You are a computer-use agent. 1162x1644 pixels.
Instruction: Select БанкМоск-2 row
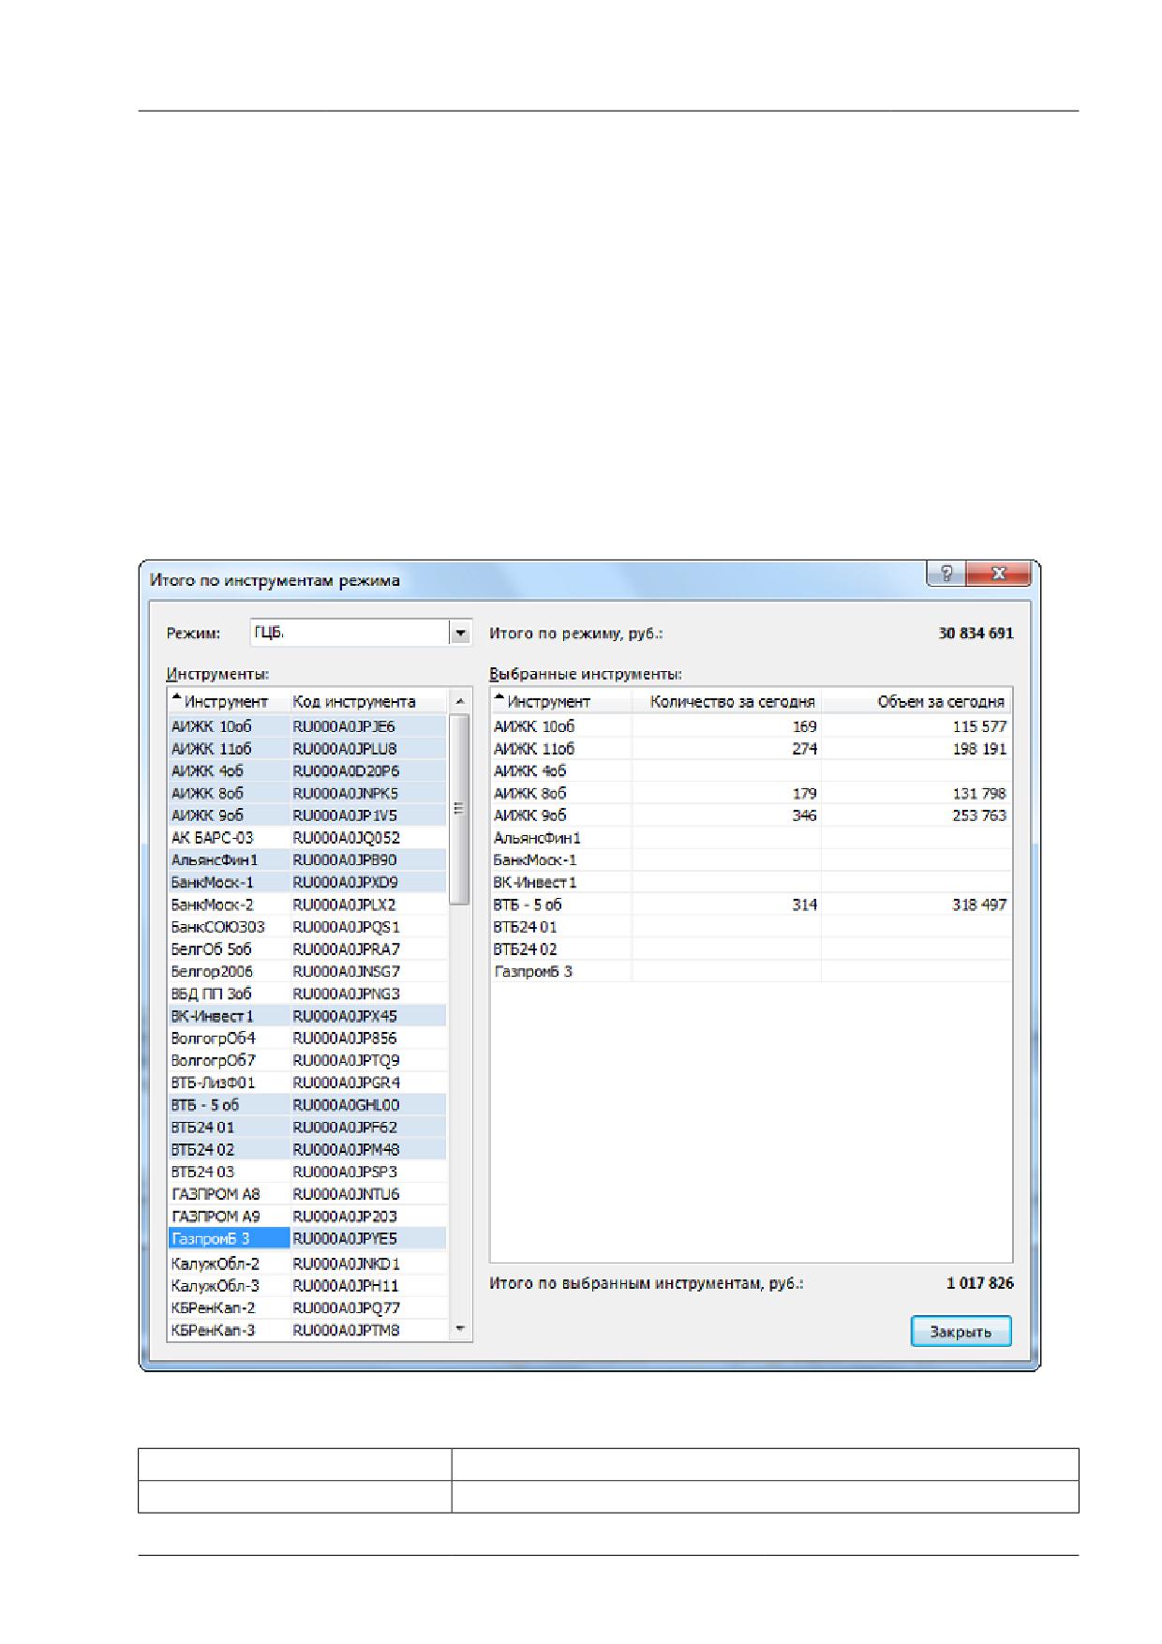click(x=307, y=904)
